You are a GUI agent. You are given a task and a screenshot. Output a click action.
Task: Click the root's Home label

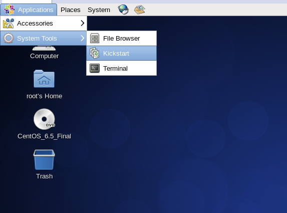(44, 96)
